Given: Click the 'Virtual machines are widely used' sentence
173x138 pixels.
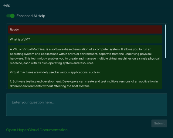Looking at the screenshot, I should coord(55,72).
